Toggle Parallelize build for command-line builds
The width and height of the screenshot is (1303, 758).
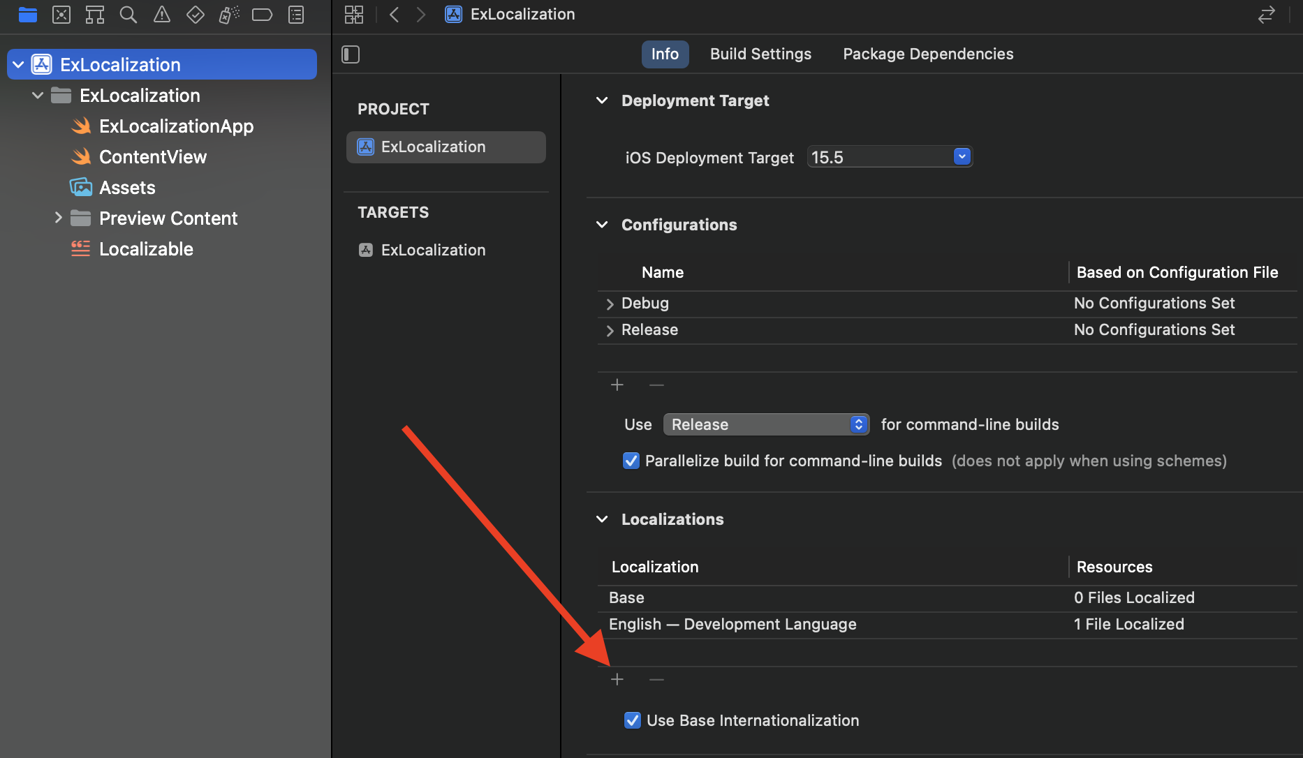tap(631, 461)
